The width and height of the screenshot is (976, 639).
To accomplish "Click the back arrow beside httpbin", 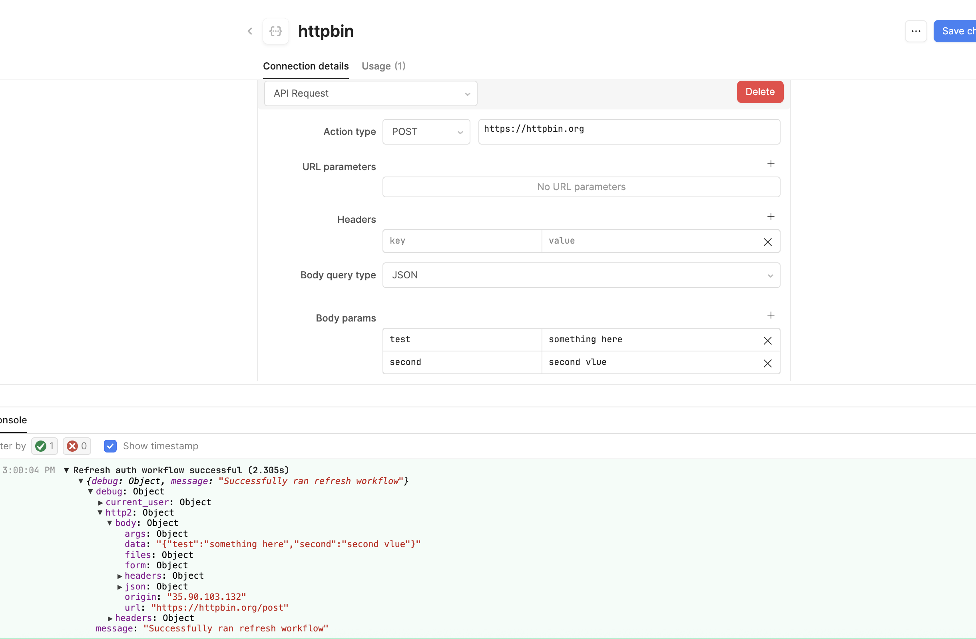I will 250,31.
